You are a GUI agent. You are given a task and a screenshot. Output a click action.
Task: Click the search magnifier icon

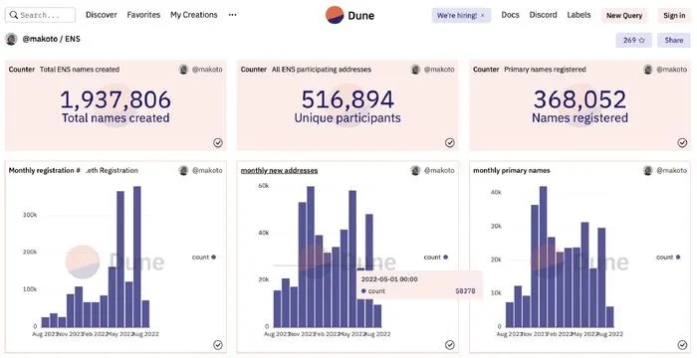[14, 15]
